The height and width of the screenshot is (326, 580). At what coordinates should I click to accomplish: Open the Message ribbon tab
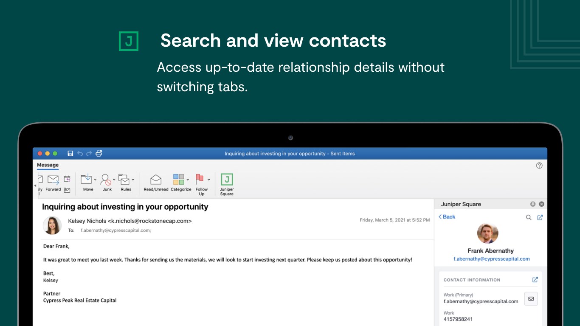48,165
